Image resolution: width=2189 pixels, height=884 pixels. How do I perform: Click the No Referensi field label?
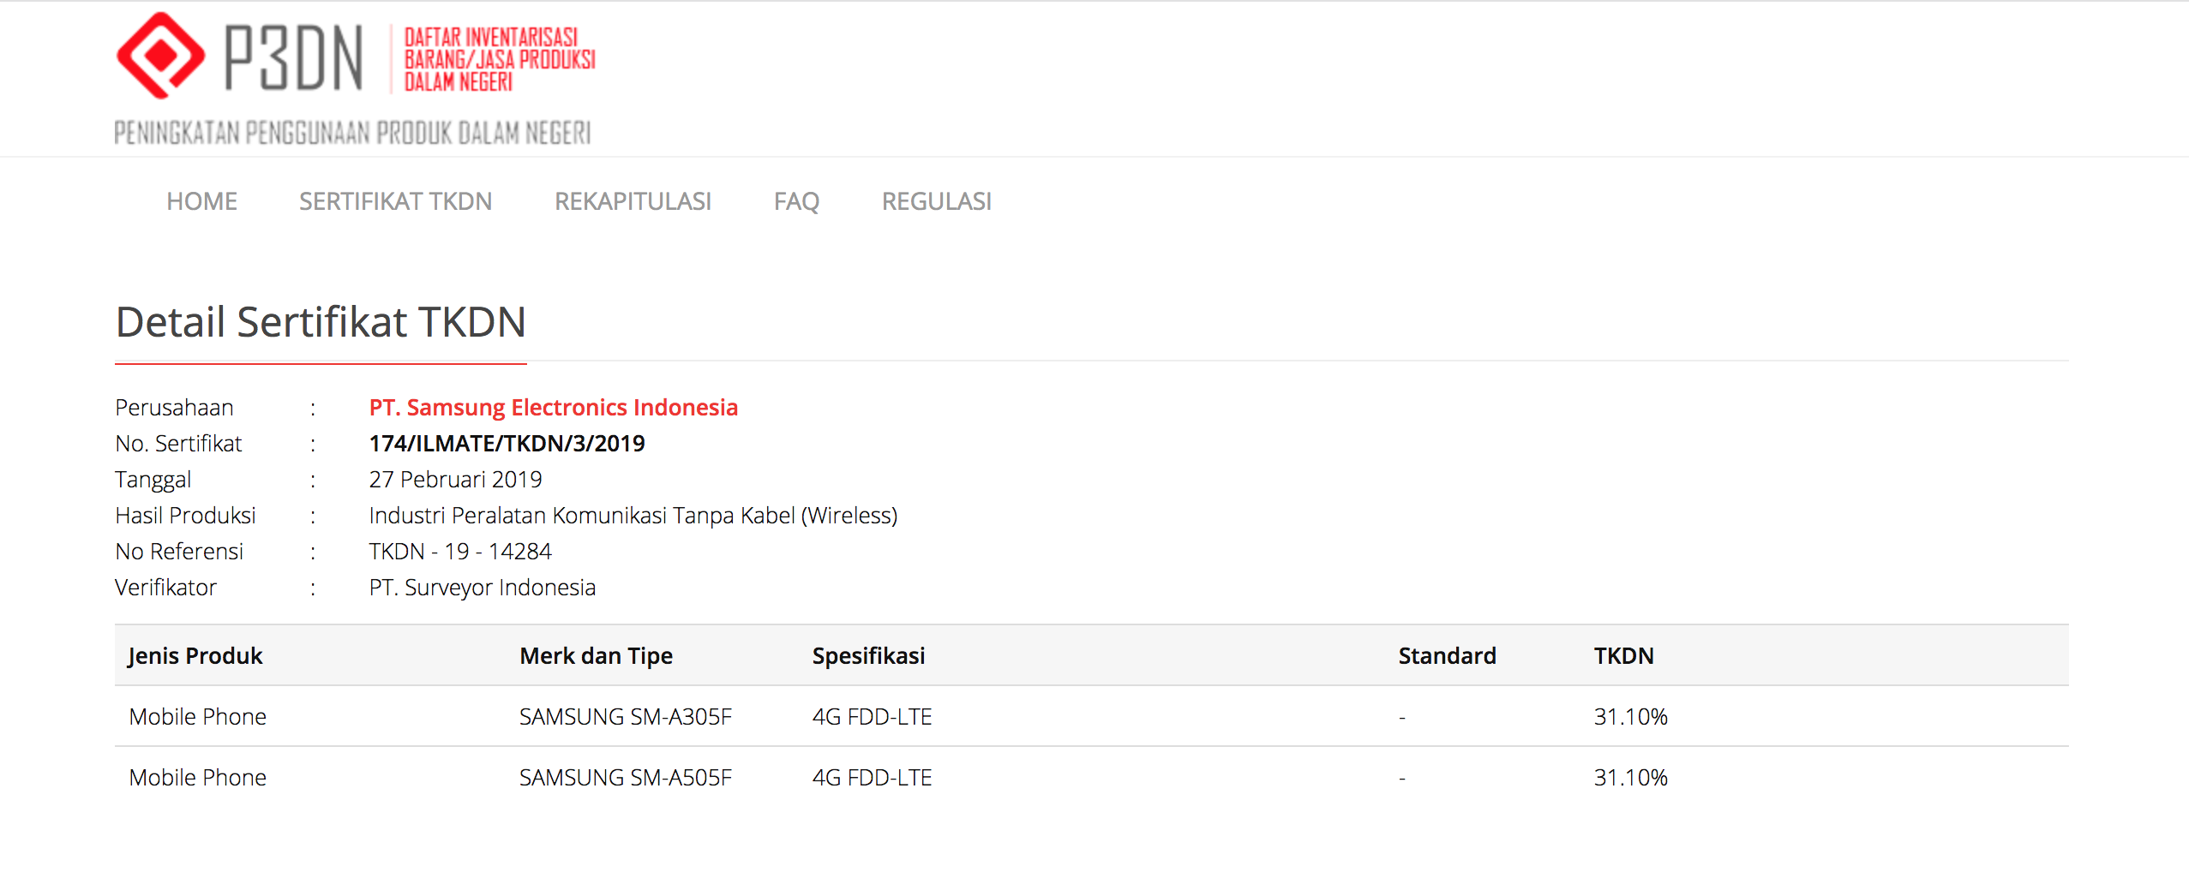pos(179,552)
